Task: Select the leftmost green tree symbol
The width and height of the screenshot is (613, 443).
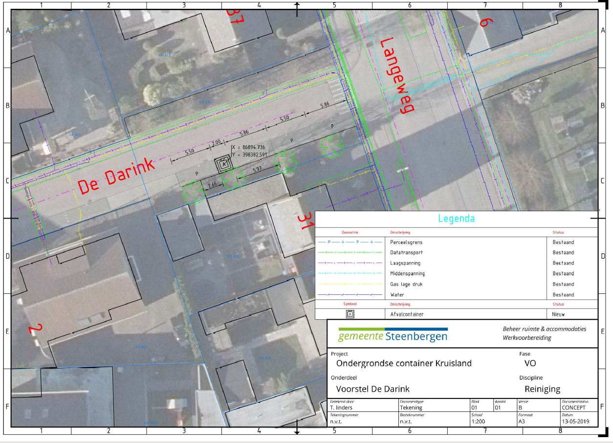Action: click(194, 192)
